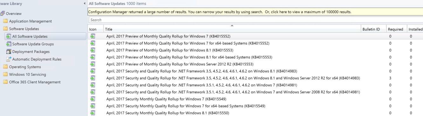
Task: Click the Deployment Packages icon
Action: pos(9,52)
